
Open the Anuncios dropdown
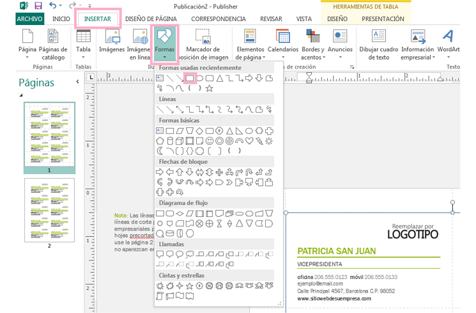(x=340, y=44)
